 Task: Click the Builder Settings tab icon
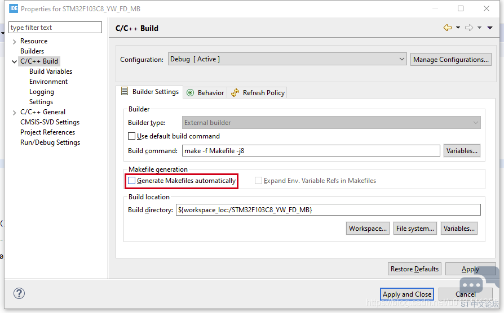tap(125, 92)
